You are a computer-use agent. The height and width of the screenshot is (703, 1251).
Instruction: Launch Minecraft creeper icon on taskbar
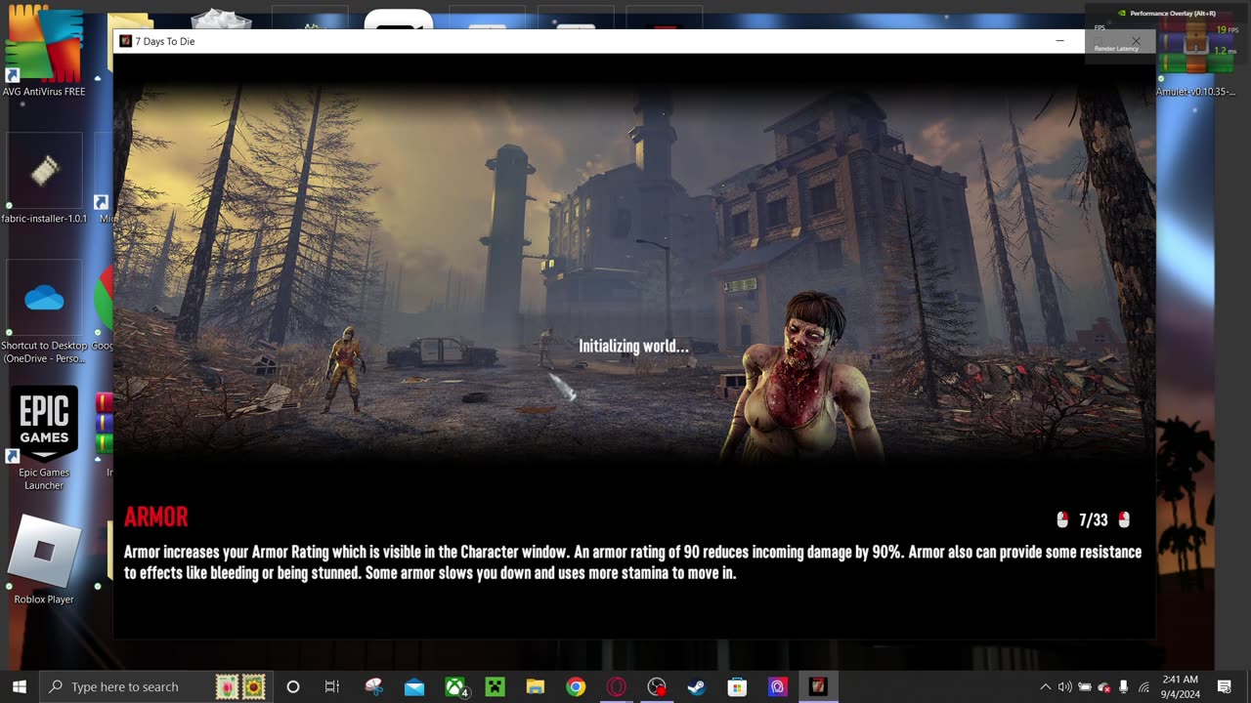496,686
